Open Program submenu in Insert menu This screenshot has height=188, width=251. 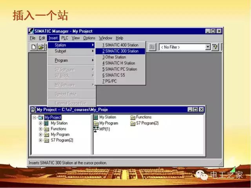[61, 60]
